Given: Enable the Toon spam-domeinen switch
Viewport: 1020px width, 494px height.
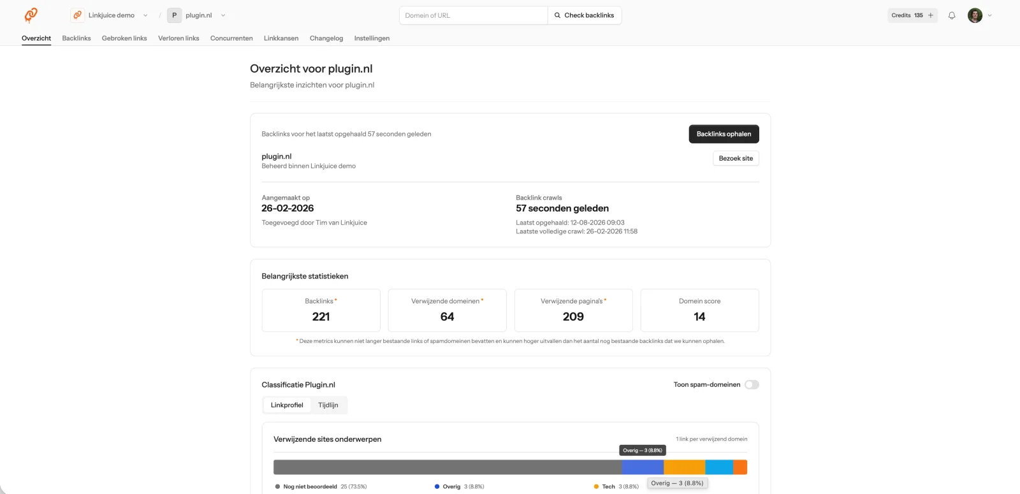Looking at the screenshot, I should pyautogui.click(x=752, y=384).
